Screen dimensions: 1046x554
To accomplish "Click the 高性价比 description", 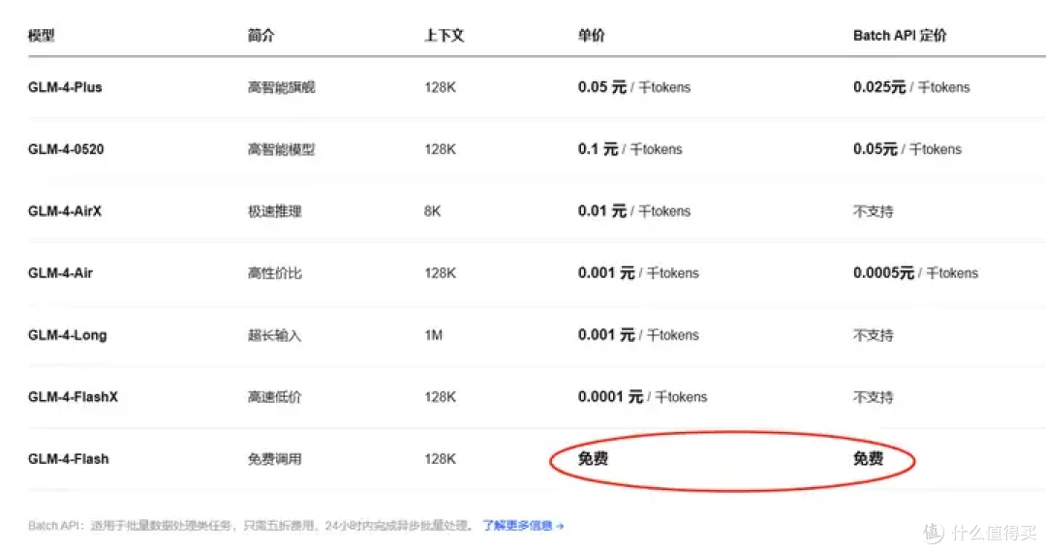I will [x=274, y=273].
